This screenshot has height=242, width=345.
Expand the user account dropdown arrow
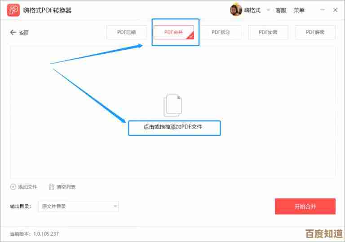click(x=268, y=10)
